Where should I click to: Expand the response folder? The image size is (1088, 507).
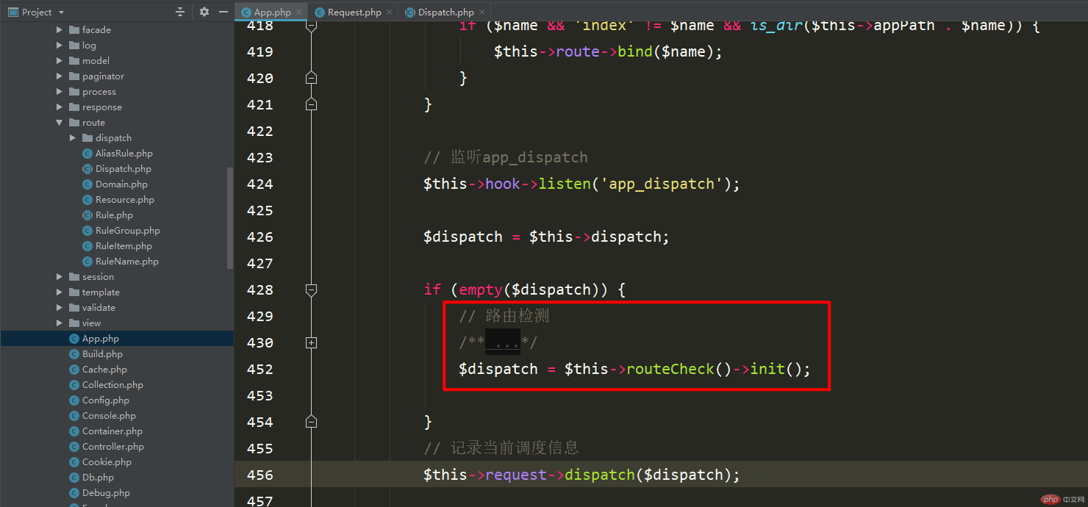pyautogui.click(x=60, y=107)
